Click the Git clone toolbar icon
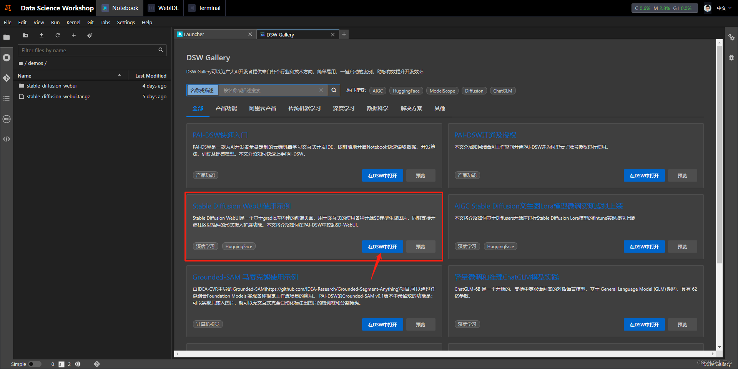Screen dimensions: 738x369 90,35
